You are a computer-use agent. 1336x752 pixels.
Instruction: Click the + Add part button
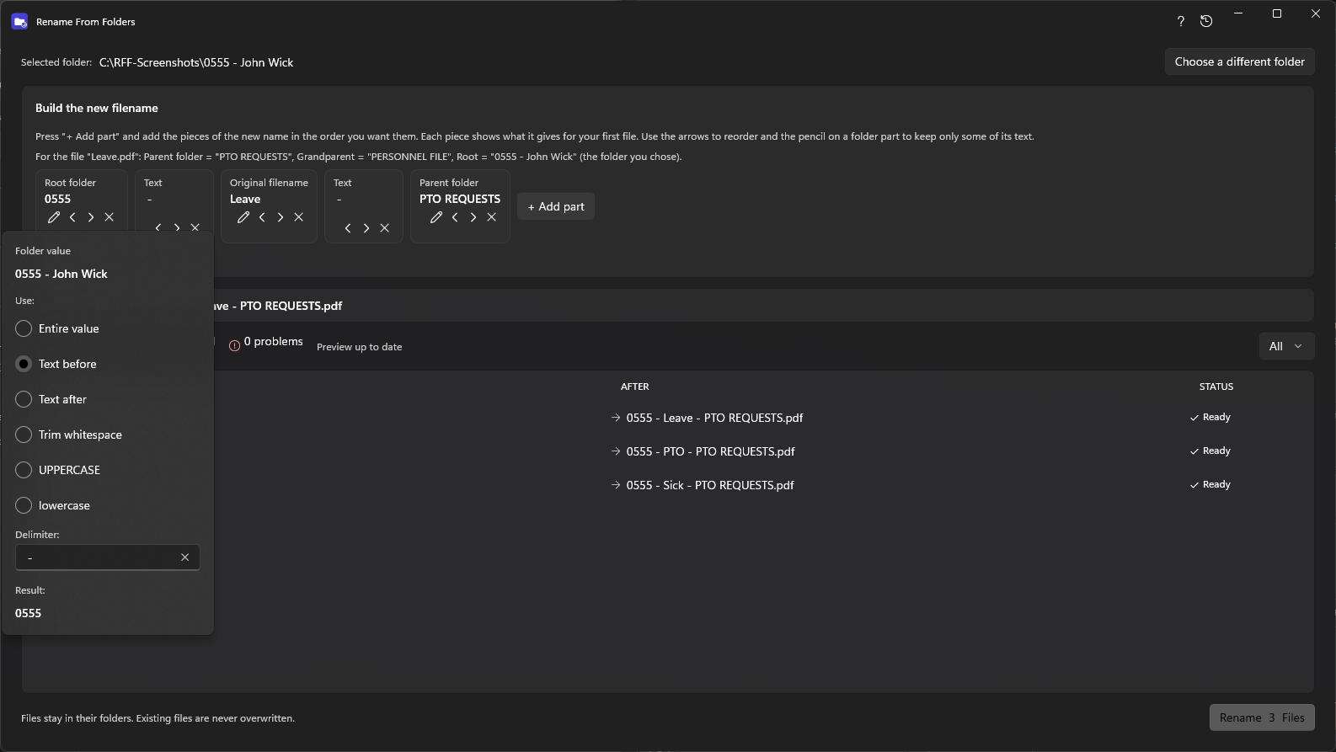pos(556,206)
